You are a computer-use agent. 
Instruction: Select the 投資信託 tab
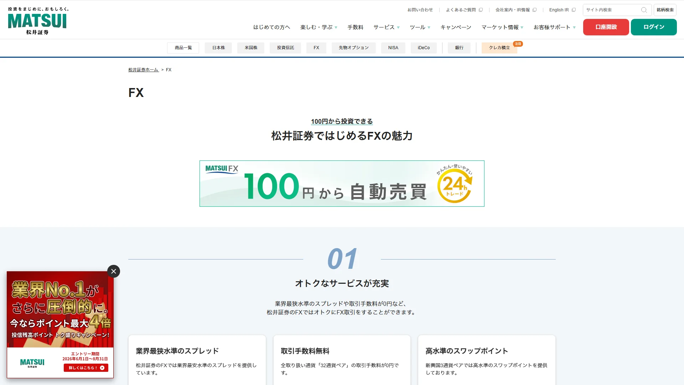(285, 48)
